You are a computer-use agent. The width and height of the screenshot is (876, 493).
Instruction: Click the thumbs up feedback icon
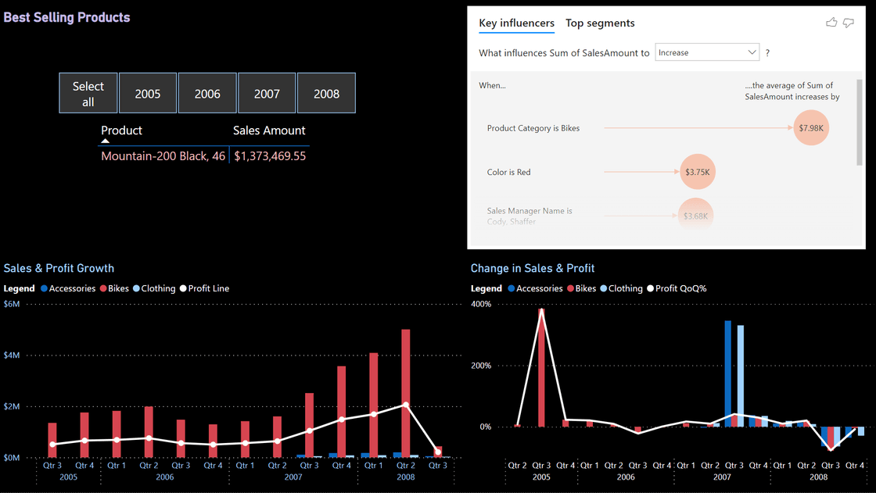pos(831,23)
